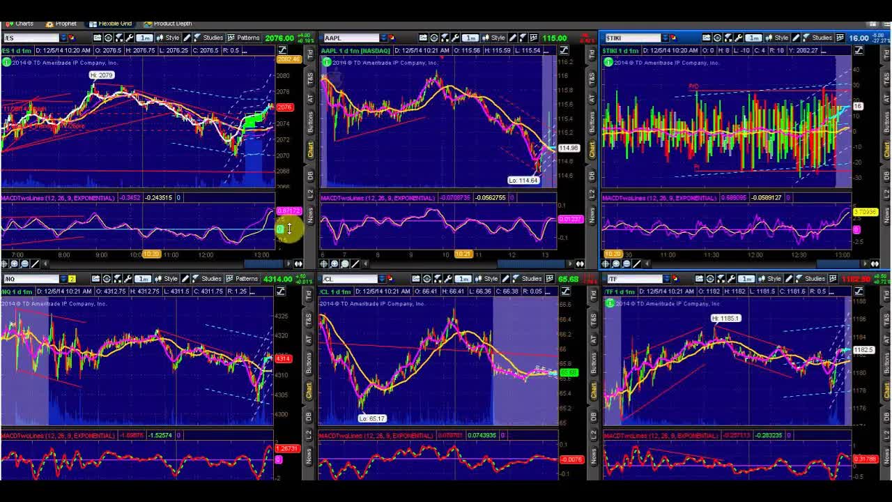Toggle expand arrows below $TIKI chart
Screen dimensions: 892x502
(x=875, y=264)
